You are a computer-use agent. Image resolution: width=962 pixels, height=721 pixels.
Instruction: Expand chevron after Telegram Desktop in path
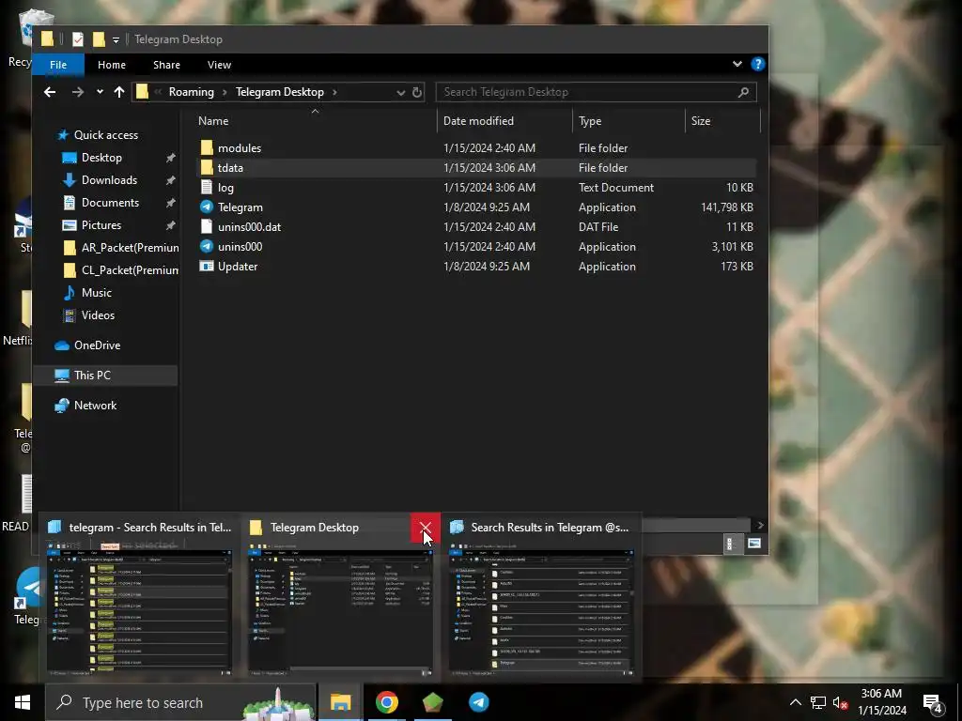click(334, 92)
